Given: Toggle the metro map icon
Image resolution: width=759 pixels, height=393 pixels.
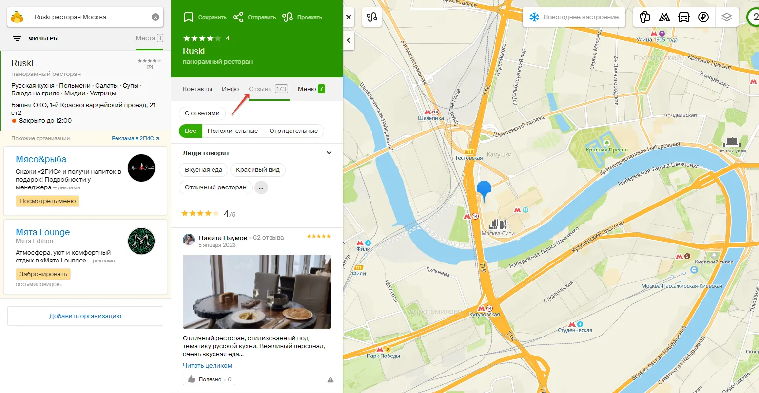Looking at the screenshot, I should (x=664, y=17).
